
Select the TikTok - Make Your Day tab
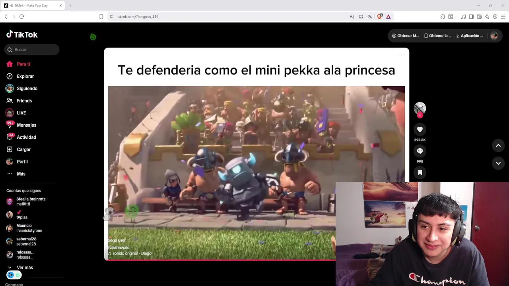coord(33,6)
